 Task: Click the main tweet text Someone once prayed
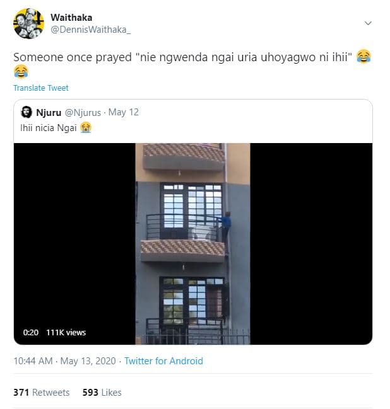182,57
